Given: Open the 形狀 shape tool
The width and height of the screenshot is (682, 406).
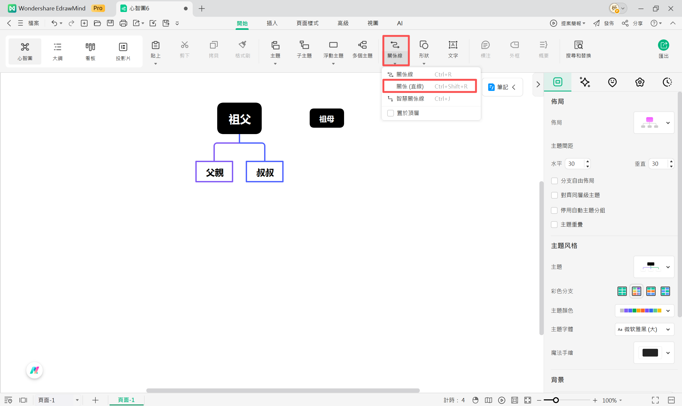Looking at the screenshot, I should [x=423, y=45].
